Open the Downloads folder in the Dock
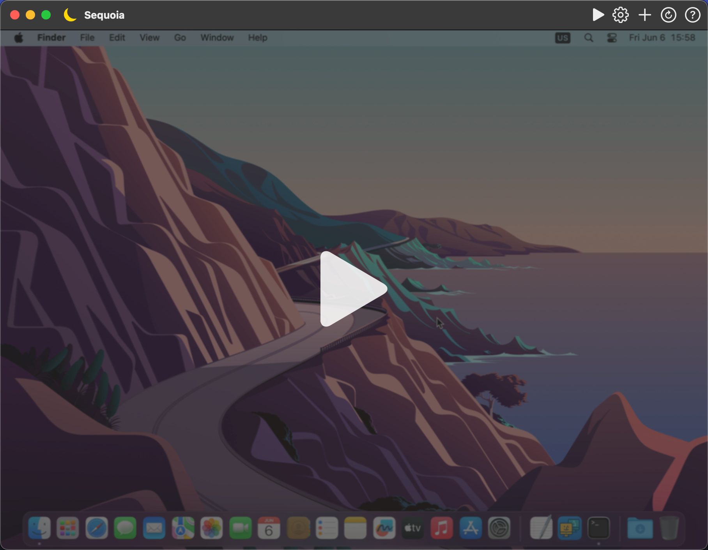708x550 pixels. click(x=640, y=528)
